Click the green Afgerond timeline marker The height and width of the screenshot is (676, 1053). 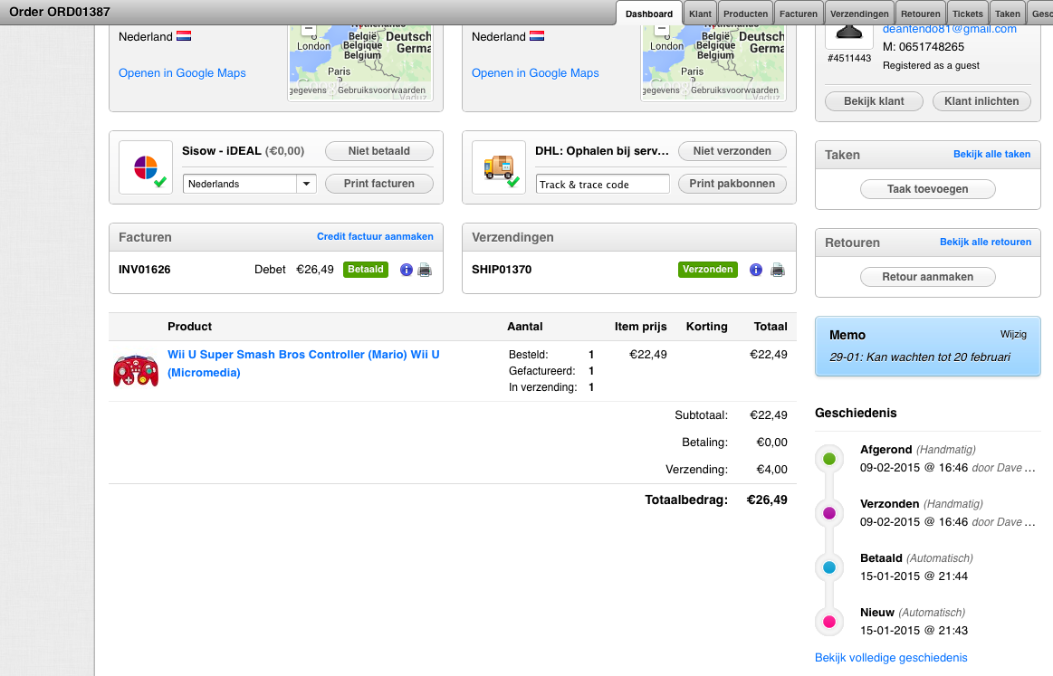828,459
